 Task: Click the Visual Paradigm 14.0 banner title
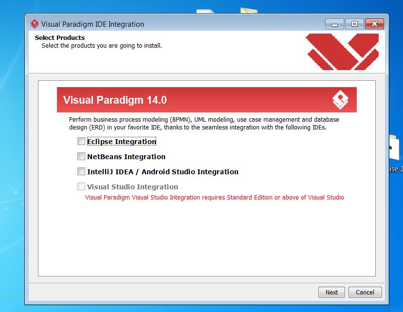click(x=115, y=100)
